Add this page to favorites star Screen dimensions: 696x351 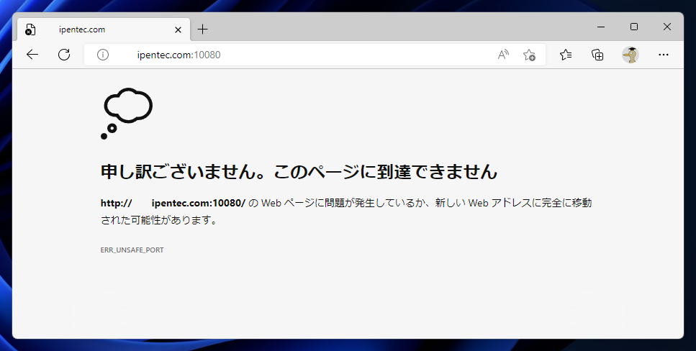coord(529,55)
